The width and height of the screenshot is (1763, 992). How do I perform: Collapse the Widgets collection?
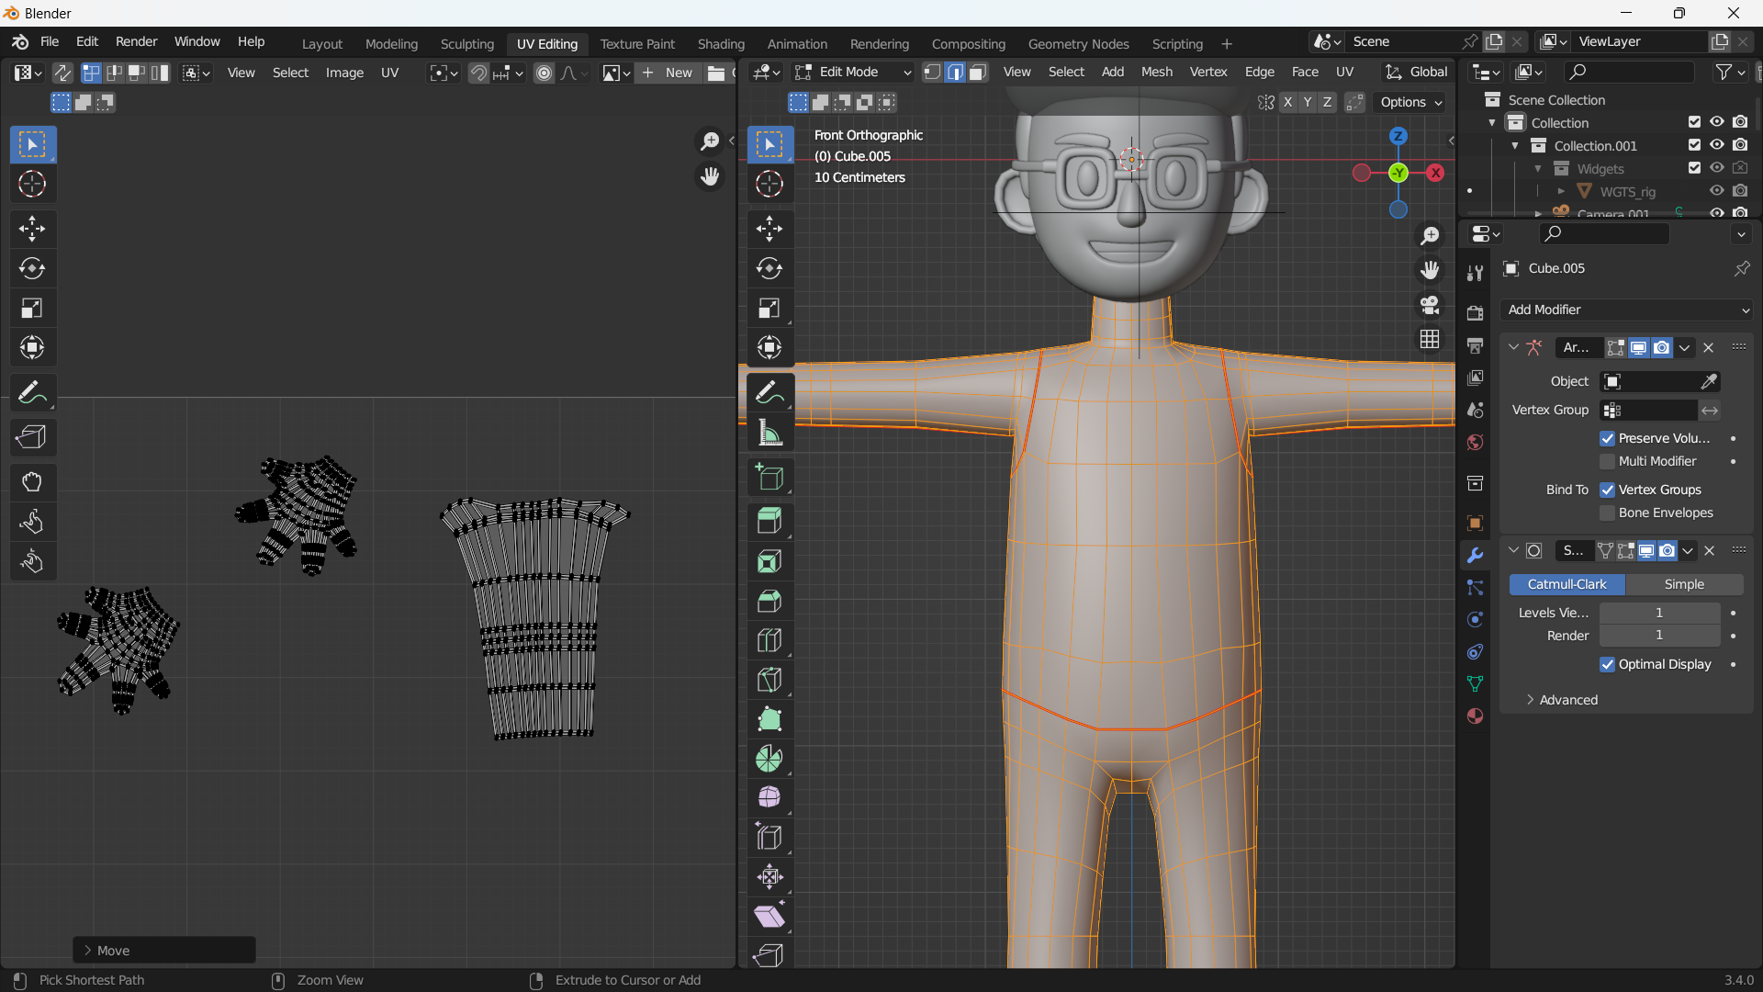(1538, 169)
